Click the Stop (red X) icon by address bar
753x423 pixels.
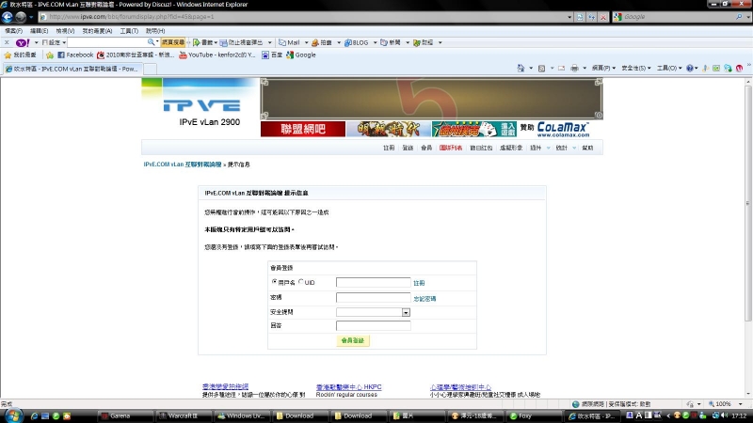[x=603, y=17]
